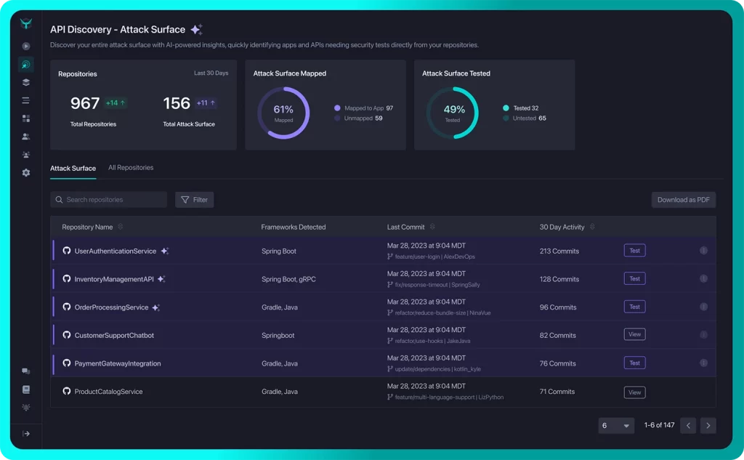Open the dashboard grid icon in sidebar
Viewport: 744px width, 460px height.
pos(26,118)
